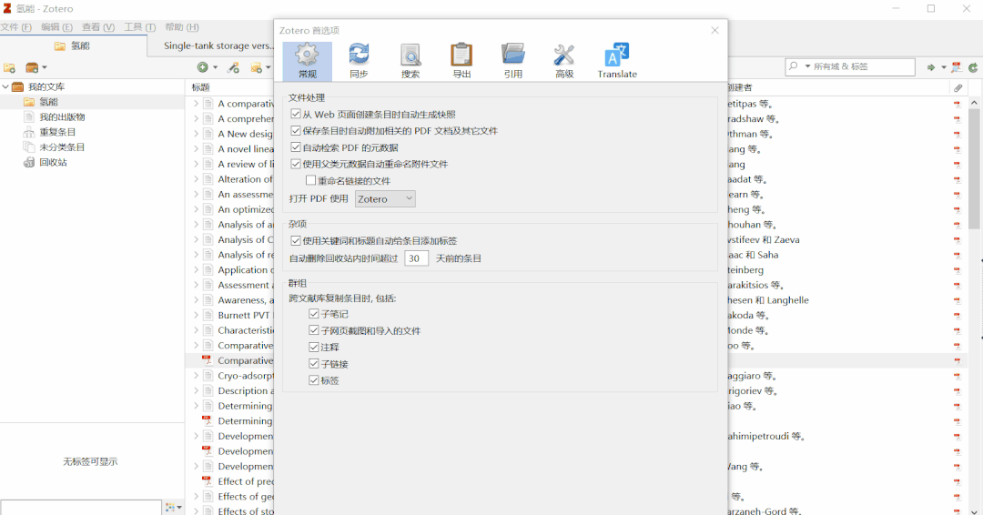Toggle auto-tag items with keywords checkbox
This screenshot has width=983, height=515.
pos(296,240)
